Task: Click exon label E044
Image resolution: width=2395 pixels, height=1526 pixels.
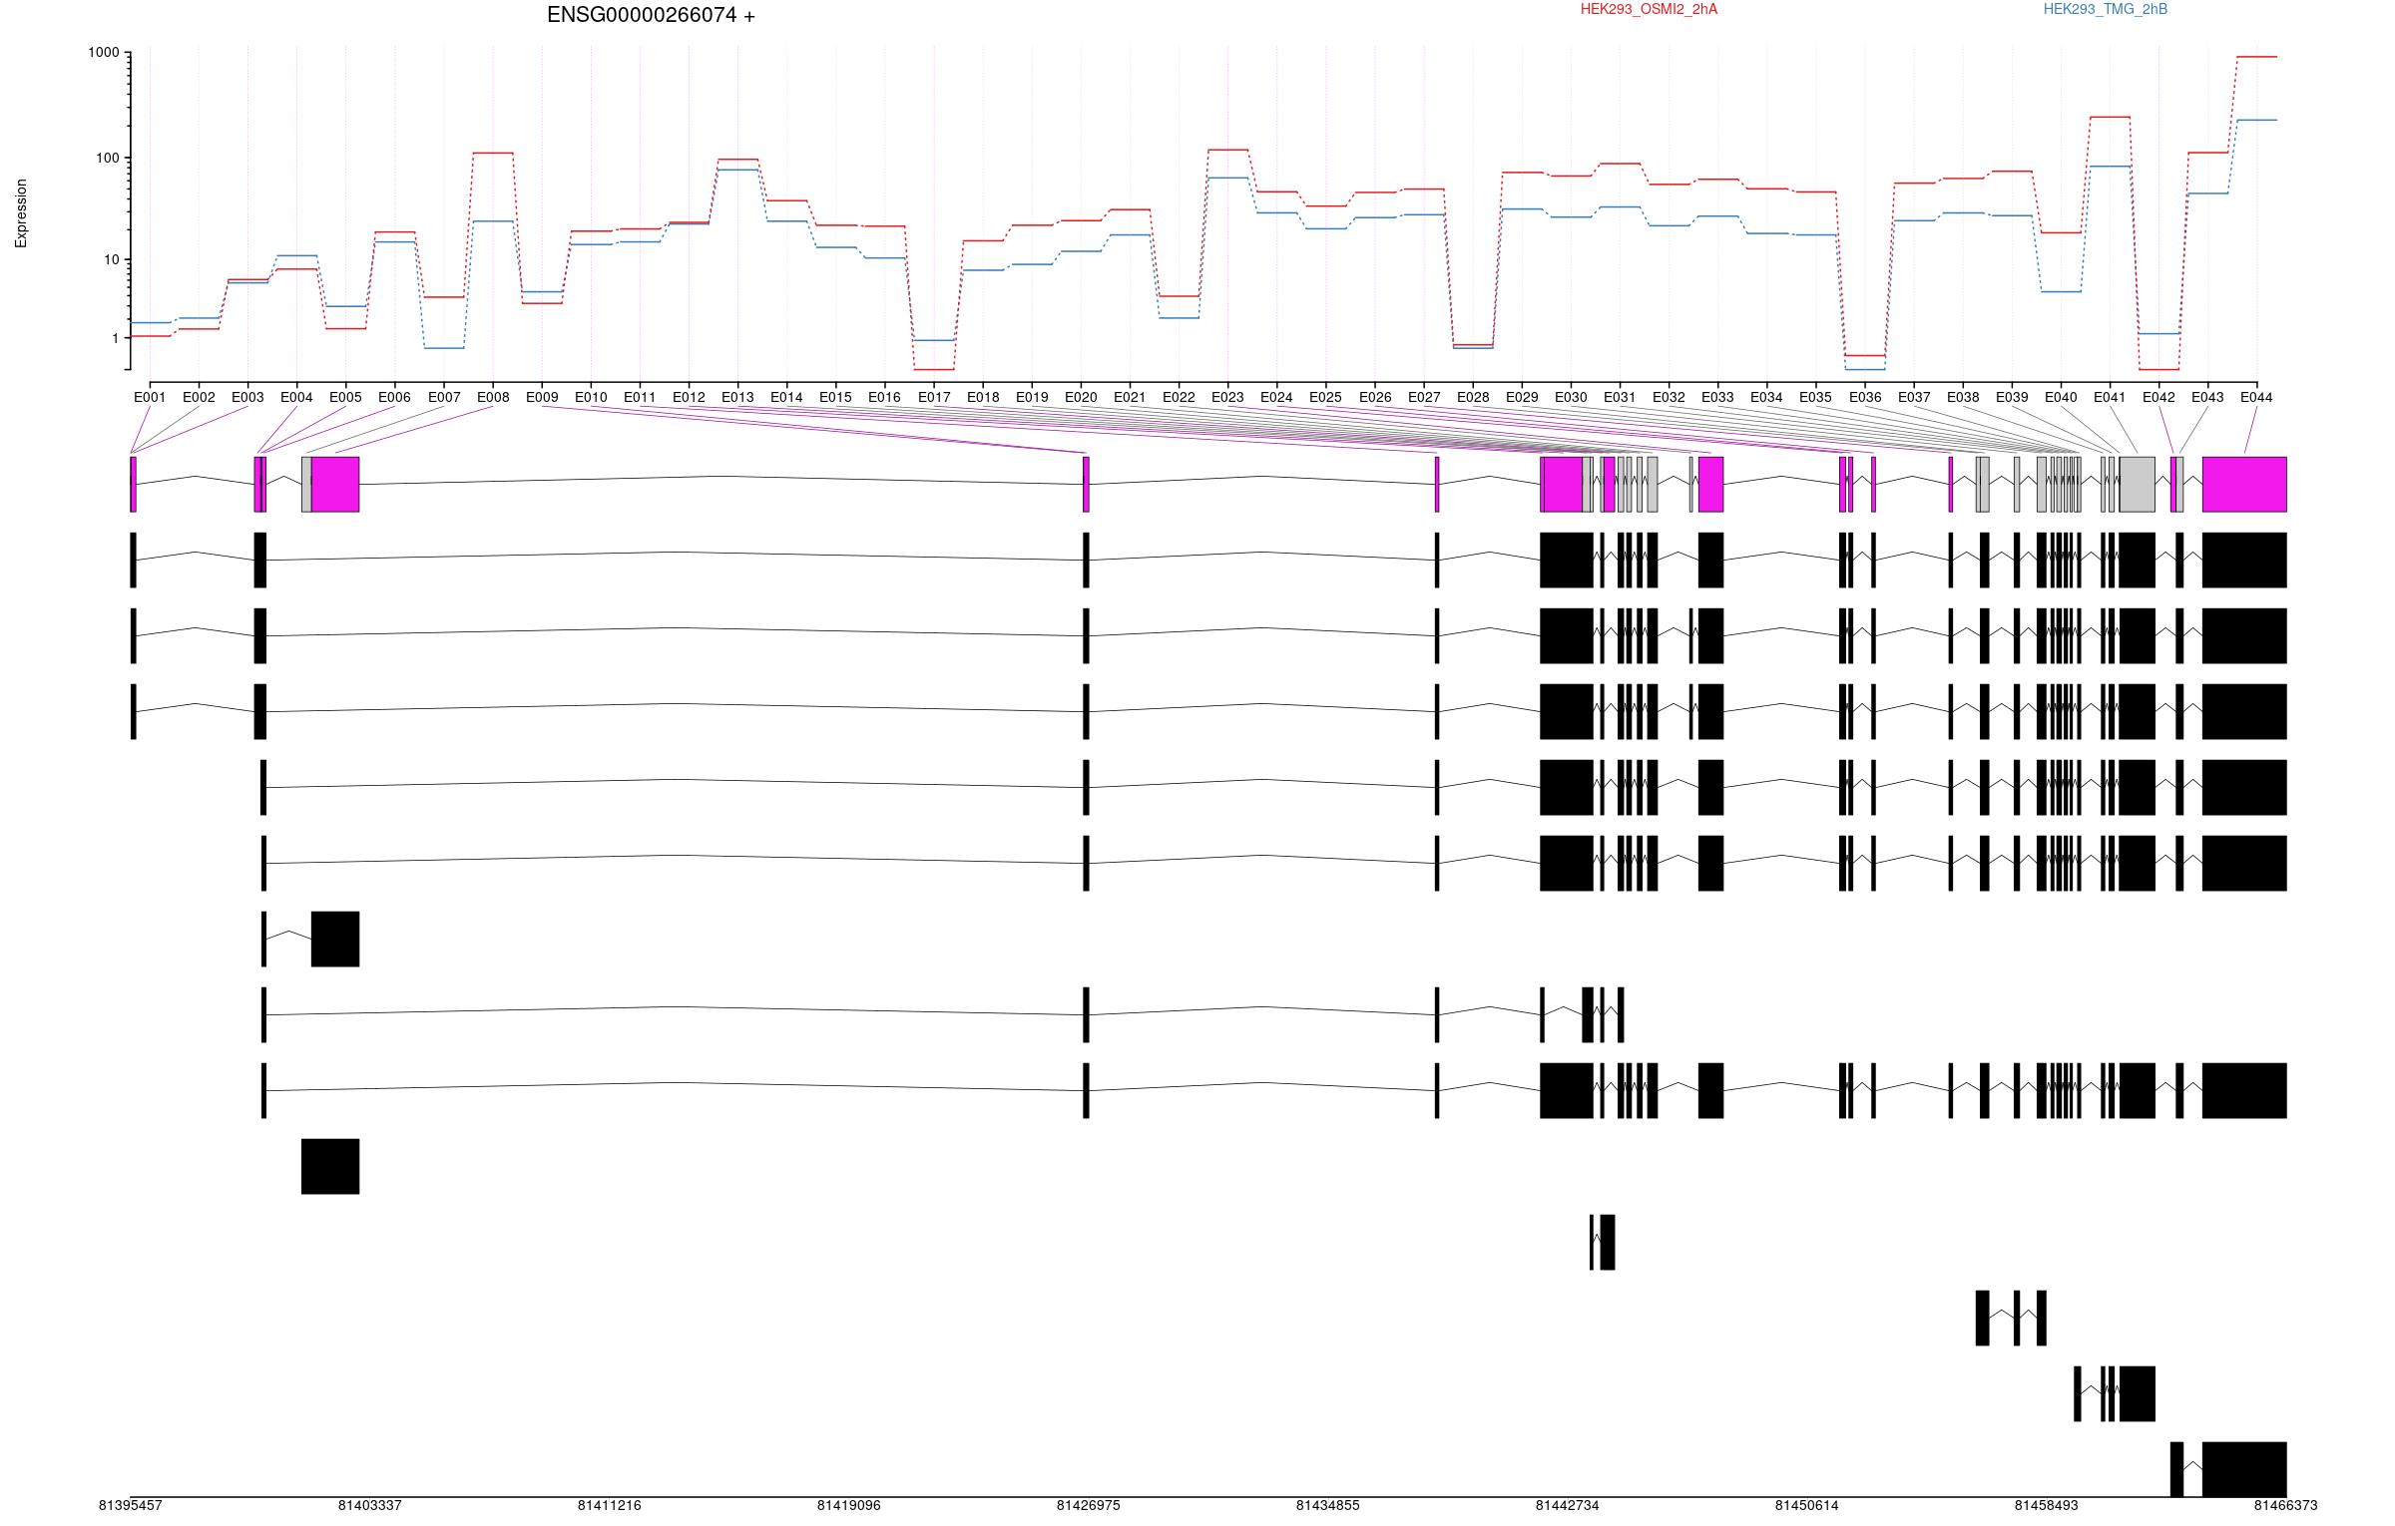Action: pos(2256,397)
